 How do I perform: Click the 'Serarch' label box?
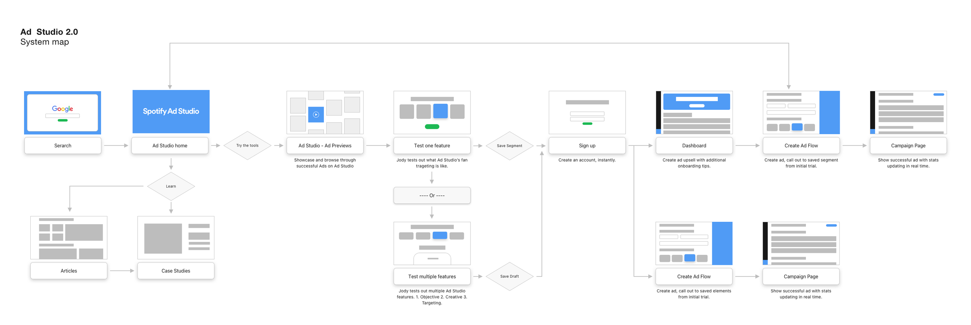click(x=63, y=145)
